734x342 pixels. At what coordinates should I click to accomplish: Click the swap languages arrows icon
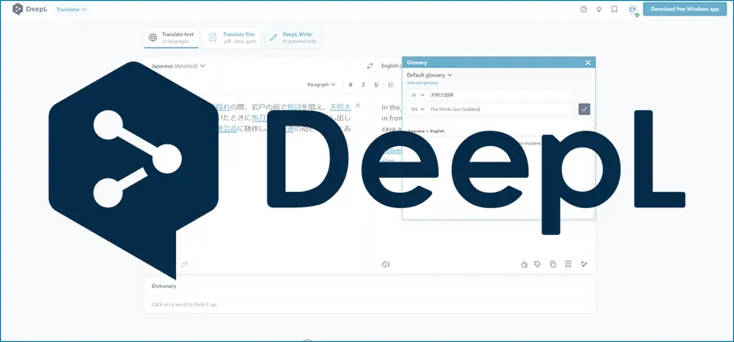pos(369,65)
